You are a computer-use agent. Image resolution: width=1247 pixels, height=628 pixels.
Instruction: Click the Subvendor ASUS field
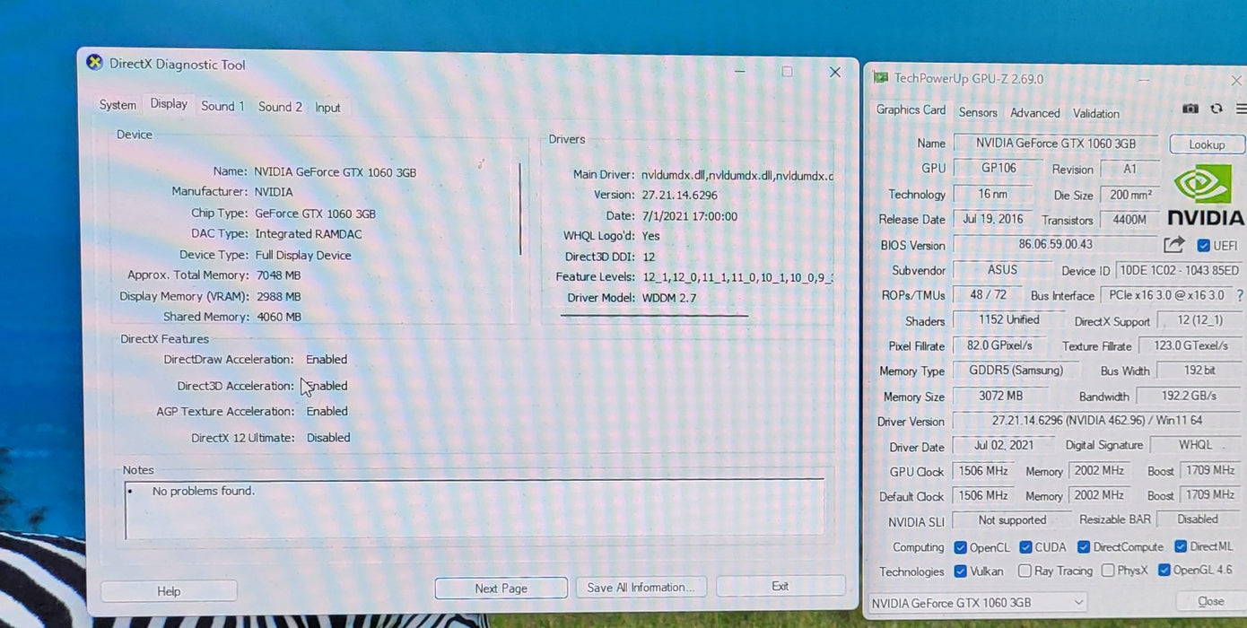[x=1001, y=270]
